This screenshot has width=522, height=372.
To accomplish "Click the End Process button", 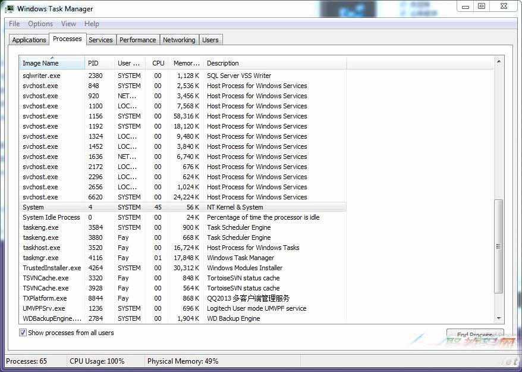I will [x=474, y=335].
